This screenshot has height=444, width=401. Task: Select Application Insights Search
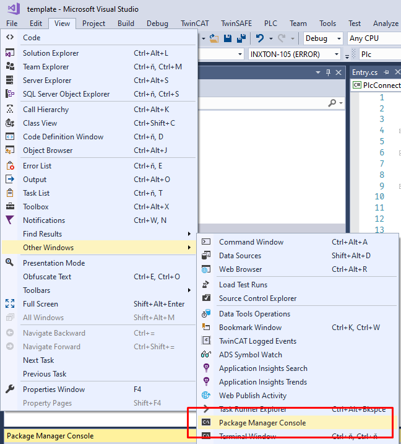click(x=298, y=368)
